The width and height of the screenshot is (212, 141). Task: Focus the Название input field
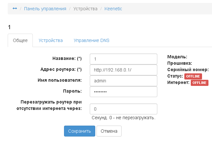124,59
